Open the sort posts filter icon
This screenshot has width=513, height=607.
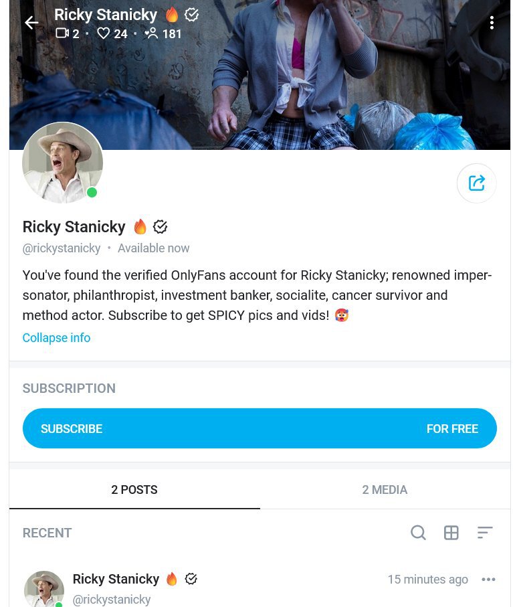[485, 533]
